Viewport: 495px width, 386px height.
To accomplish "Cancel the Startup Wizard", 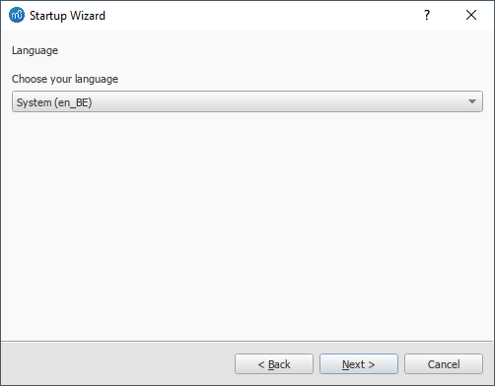I will point(444,364).
